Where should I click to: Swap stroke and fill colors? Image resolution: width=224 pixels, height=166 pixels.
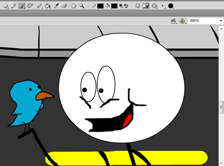click(126, 6)
